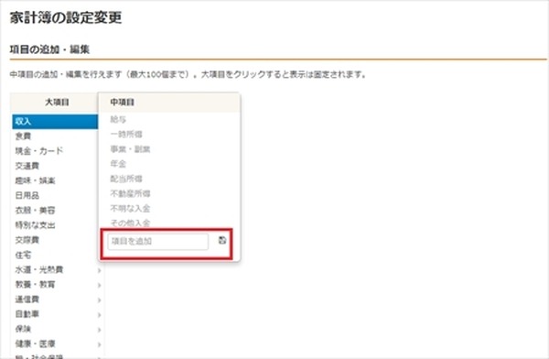Screen dimensions: 549x359
Task: Expand the chevron next to 保険
Action: tap(100, 330)
